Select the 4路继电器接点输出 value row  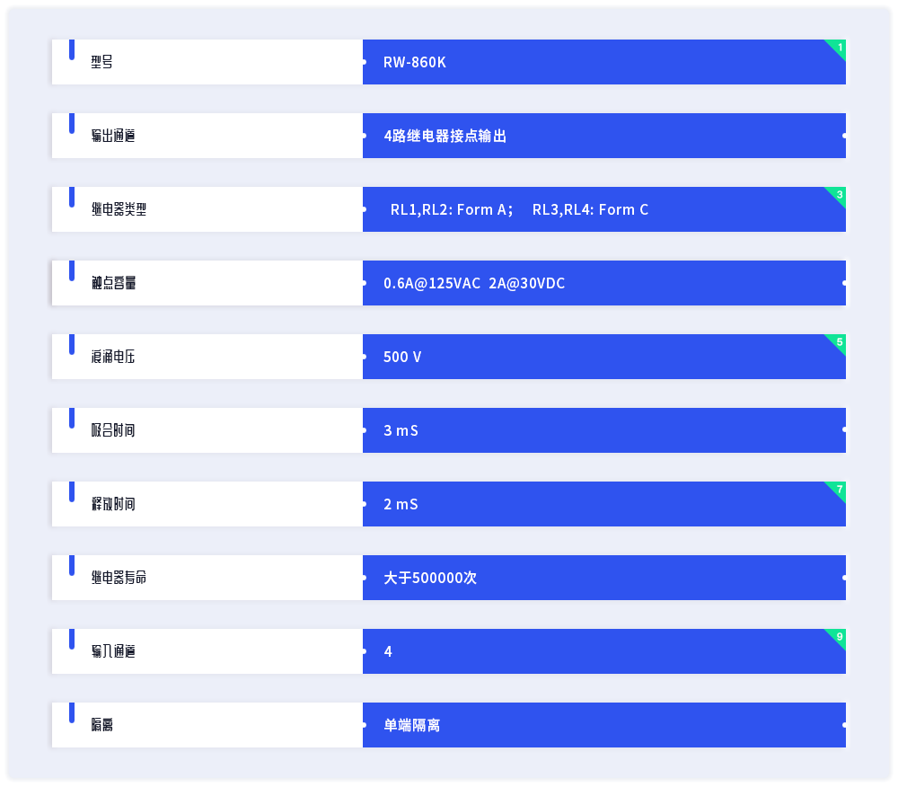604,136
